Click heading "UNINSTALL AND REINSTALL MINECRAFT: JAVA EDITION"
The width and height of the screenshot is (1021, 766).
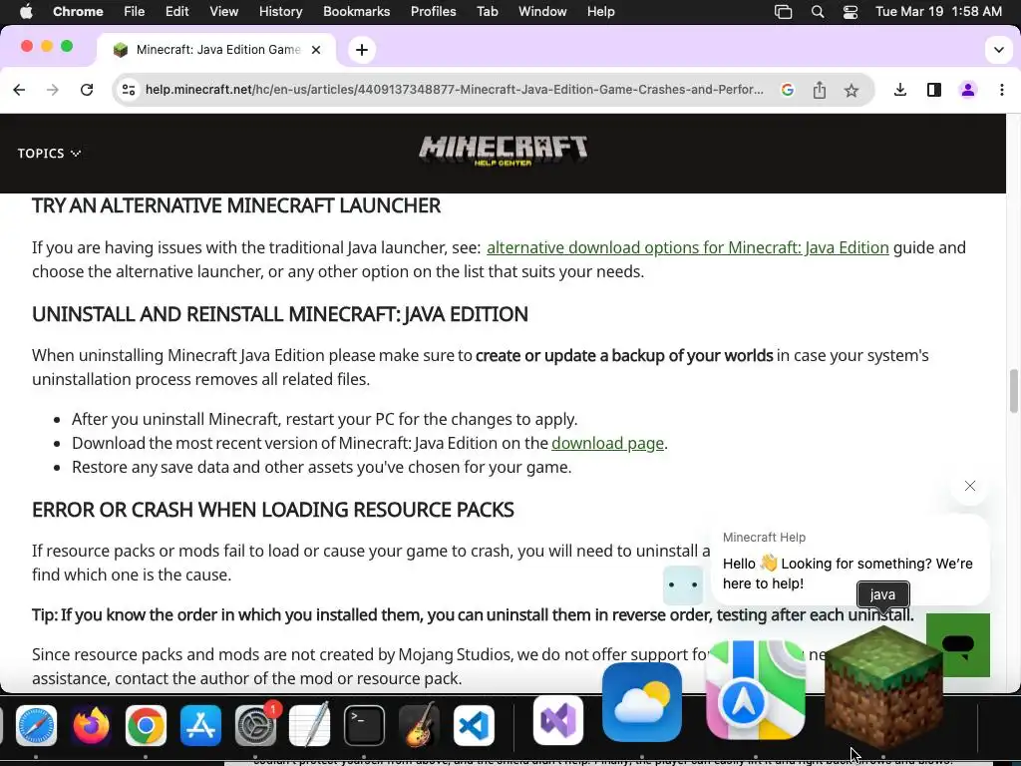(x=280, y=314)
